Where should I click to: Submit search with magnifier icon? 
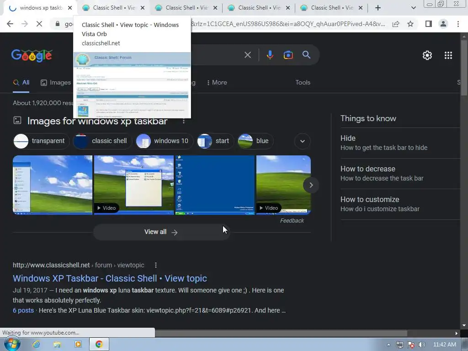tap(306, 55)
